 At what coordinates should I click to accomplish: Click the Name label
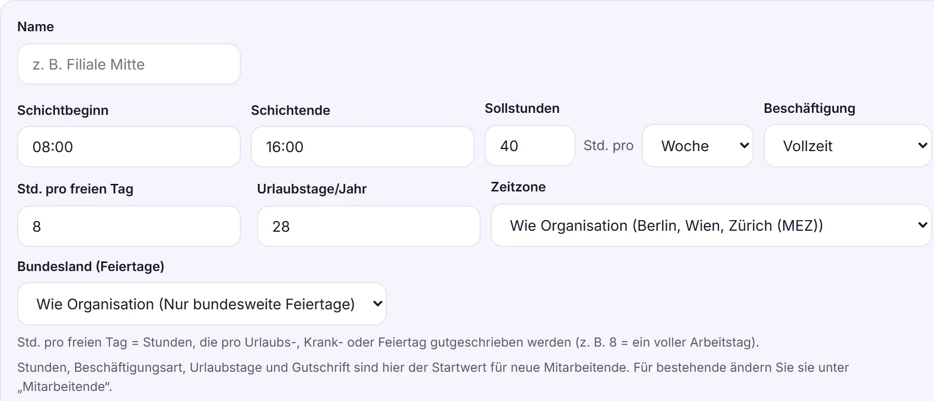(35, 27)
